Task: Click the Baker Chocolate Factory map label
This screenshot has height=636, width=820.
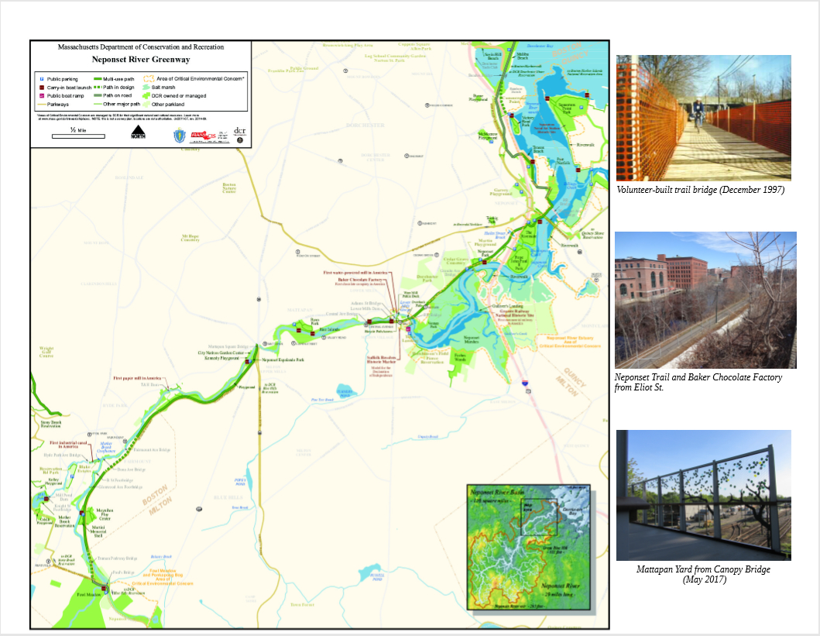Action: pos(361,279)
